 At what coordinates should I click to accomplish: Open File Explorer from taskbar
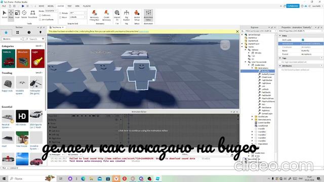(x=91, y=178)
